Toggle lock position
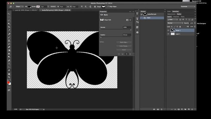Screen dimensions: 211x119 pos(177,27)
